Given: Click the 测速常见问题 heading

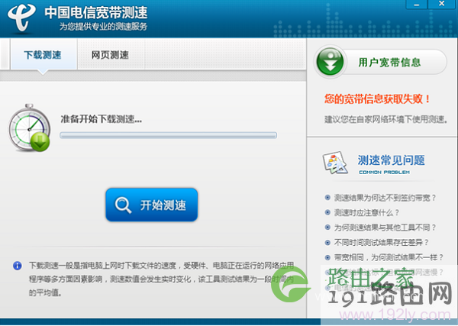Looking at the screenshot, I should (391, 160).
